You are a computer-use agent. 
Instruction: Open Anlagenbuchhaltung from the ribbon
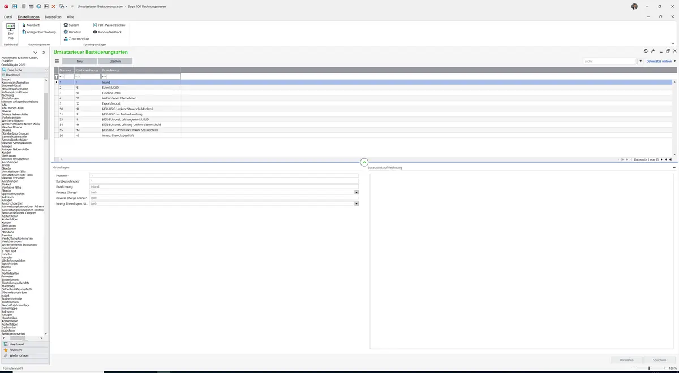click(x=38, y=32)
